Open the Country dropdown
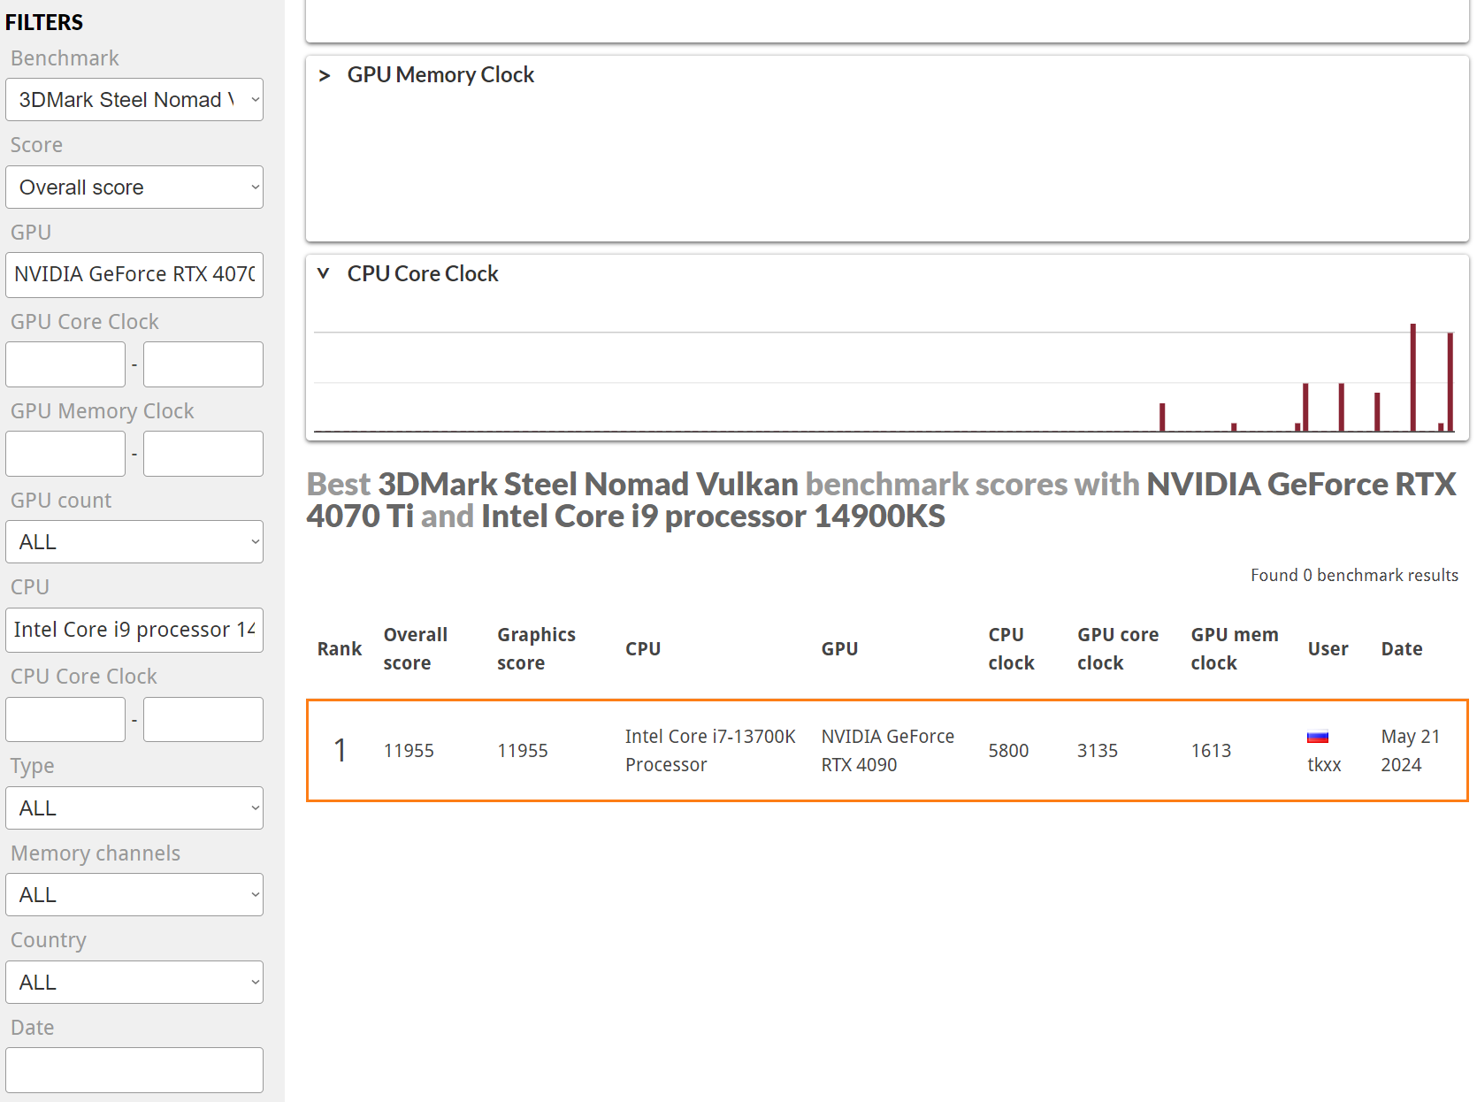Viewport: 1477px width, 1102px height. (134, 983)
